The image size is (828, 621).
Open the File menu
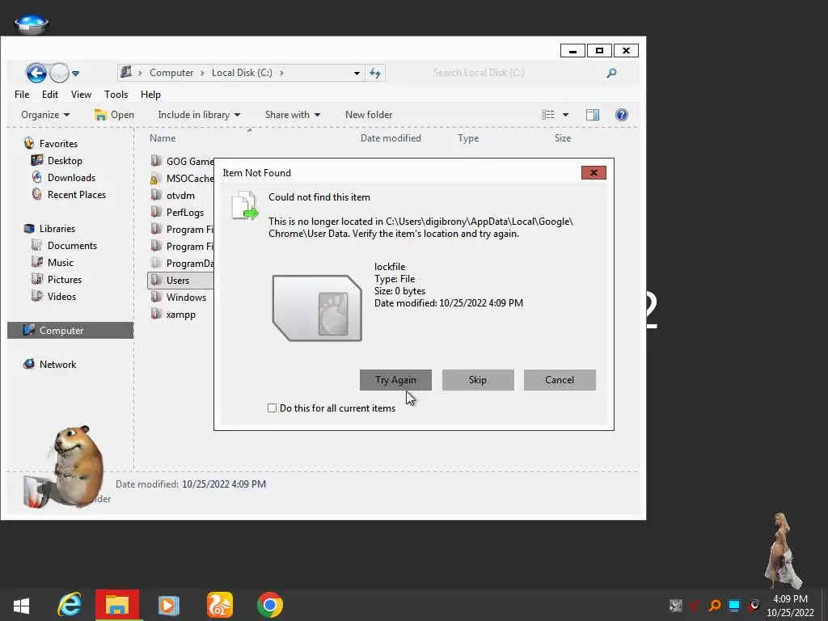click(x=22, y=95)
